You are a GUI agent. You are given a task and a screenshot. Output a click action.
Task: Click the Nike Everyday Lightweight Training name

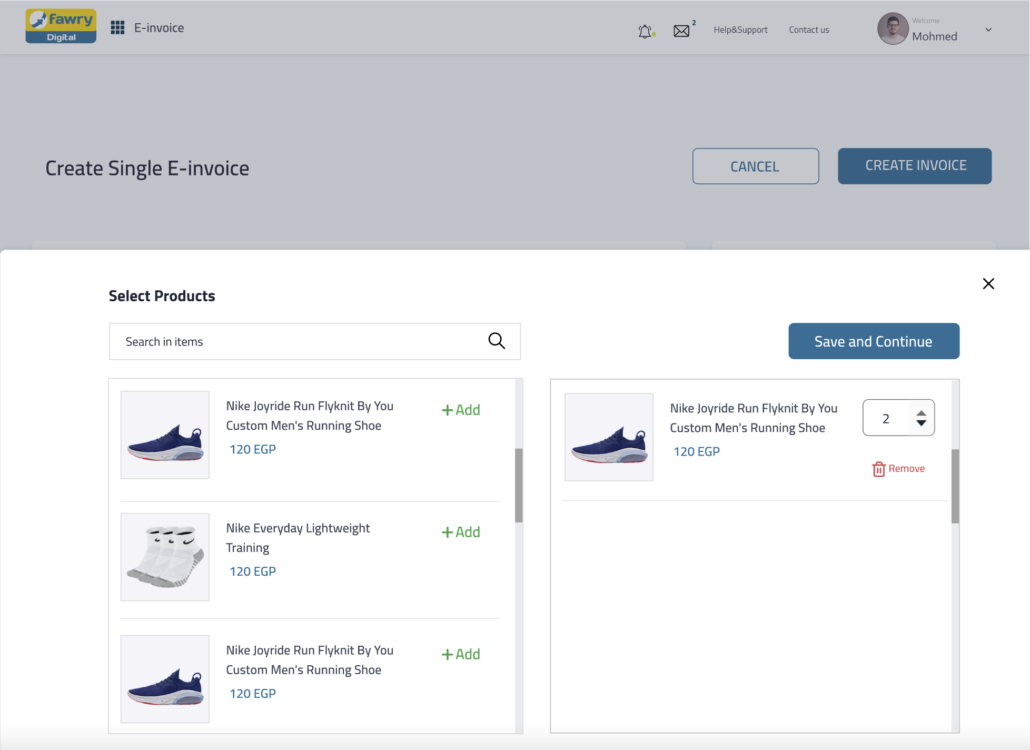[x=298, y=538]
